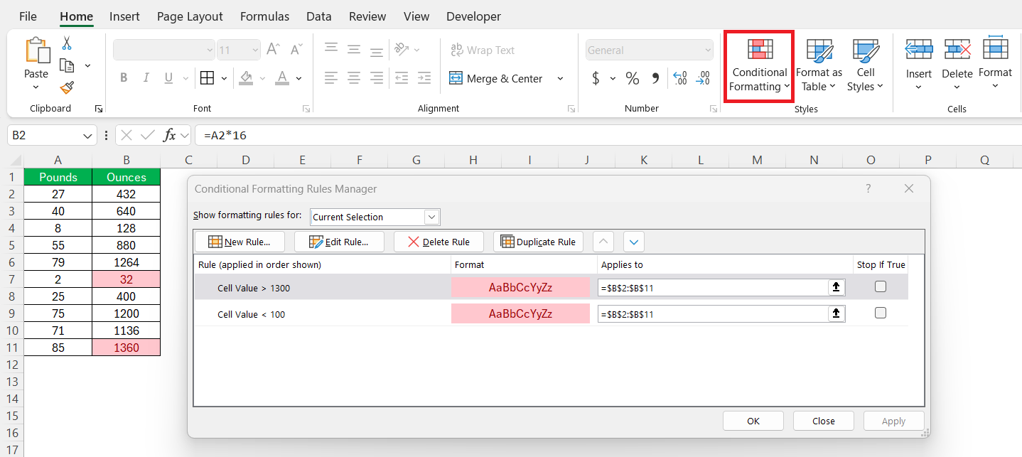Click the Align Right icon

(377, 78)
